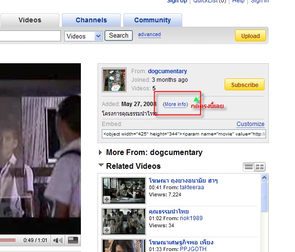This screenshot has width=295, height=252.
Task: Click the More info link
Action: tap(176, 105)
